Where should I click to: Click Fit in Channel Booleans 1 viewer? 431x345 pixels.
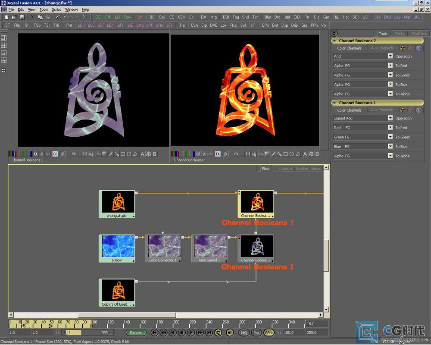coord(236,154)
